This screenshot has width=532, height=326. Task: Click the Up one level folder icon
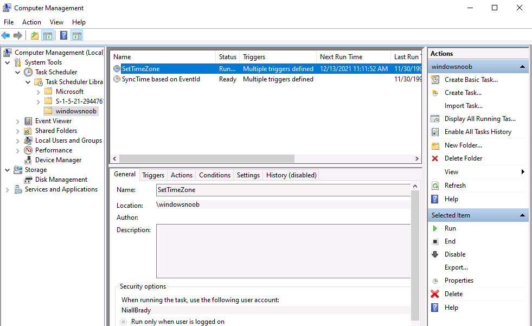pyautogui.click(x=35, y=35)
